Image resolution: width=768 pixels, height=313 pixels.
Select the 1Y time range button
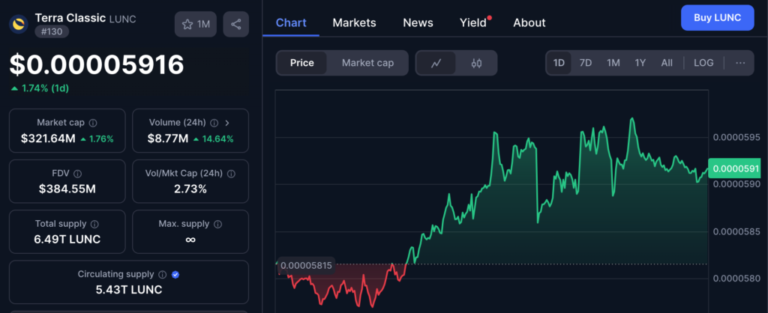(x=640, y=63)
